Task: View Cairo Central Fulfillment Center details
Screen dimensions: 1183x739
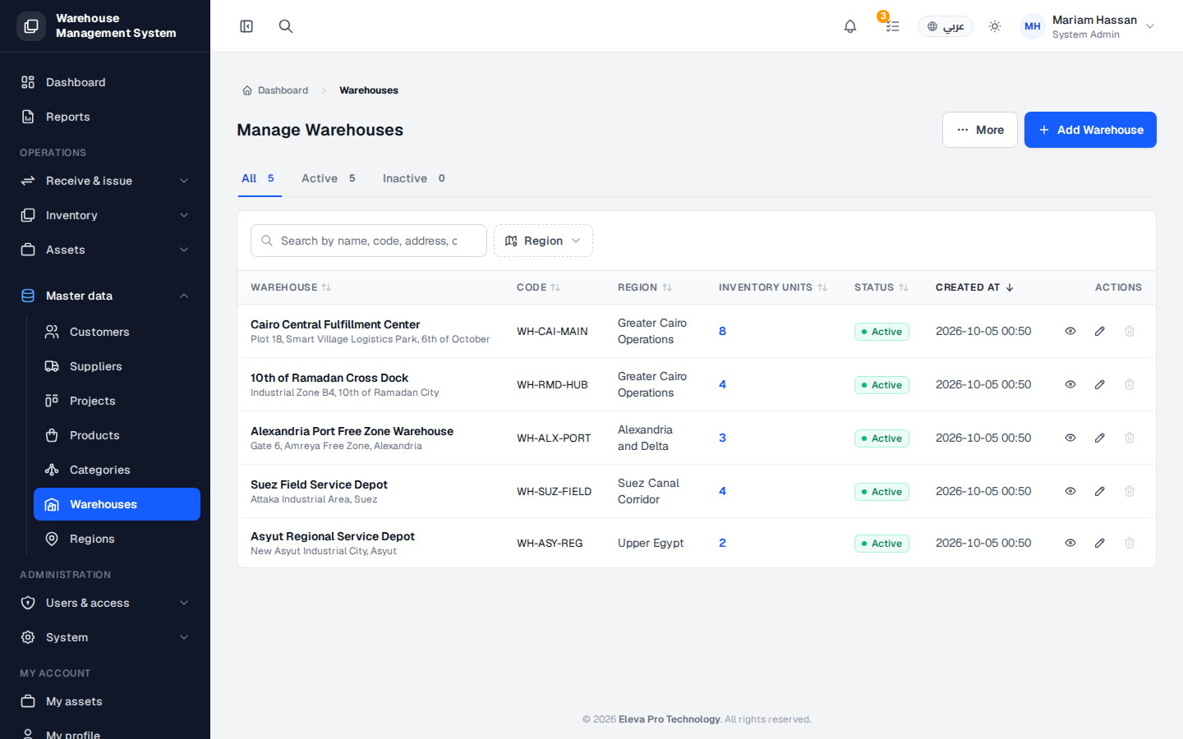Action: [1070, 331]
